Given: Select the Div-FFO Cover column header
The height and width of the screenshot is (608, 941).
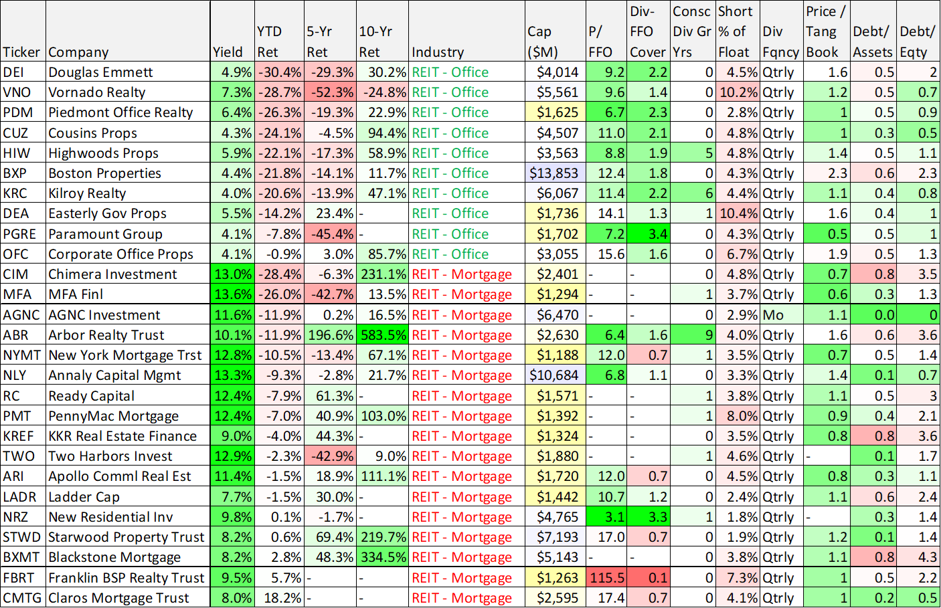Looking at the screenshot, I should pos(649,31).
